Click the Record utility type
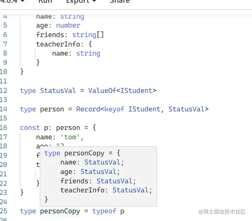The height and width of the screenshot is (221, 252). pos(88,109)
